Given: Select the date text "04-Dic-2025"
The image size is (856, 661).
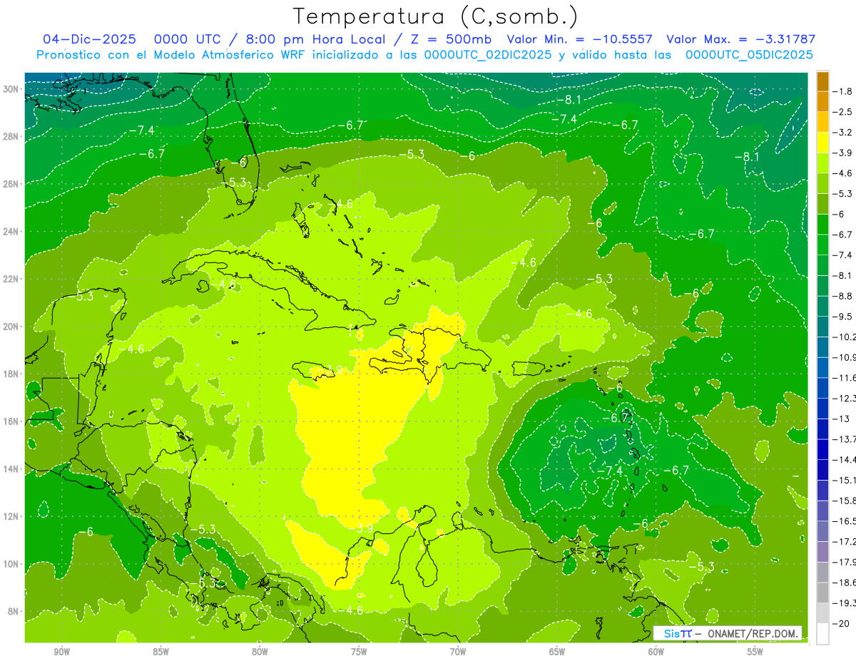Looking at the screenshot, I should (x=91, y=39).
